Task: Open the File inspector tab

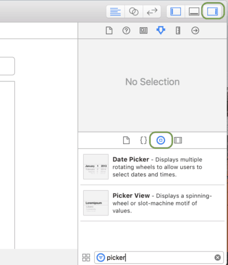Action: [109, 31]
